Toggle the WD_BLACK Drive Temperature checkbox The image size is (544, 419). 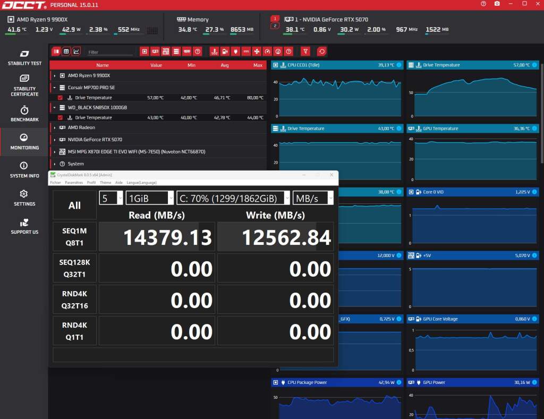pos(59,117)
